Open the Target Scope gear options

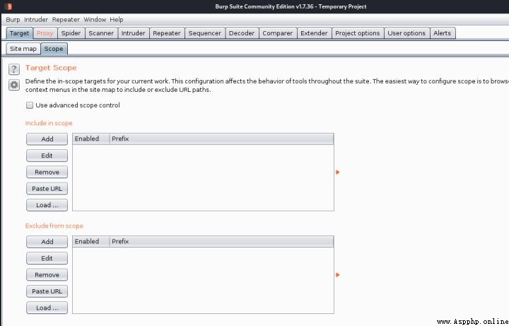click(14, 85)
